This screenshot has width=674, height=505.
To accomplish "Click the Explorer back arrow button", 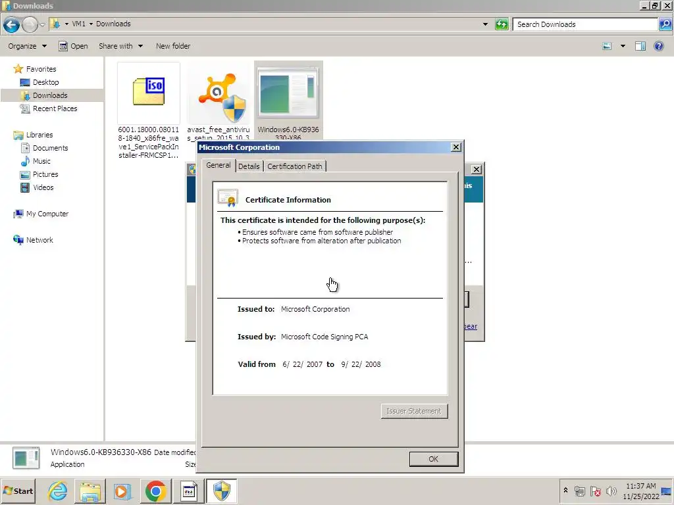I will [12, 24].
